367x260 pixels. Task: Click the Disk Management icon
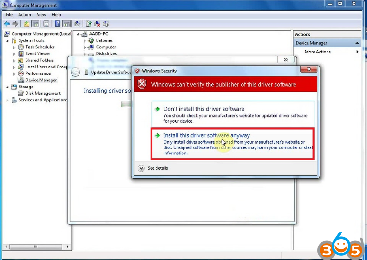(x=21, y=93)
